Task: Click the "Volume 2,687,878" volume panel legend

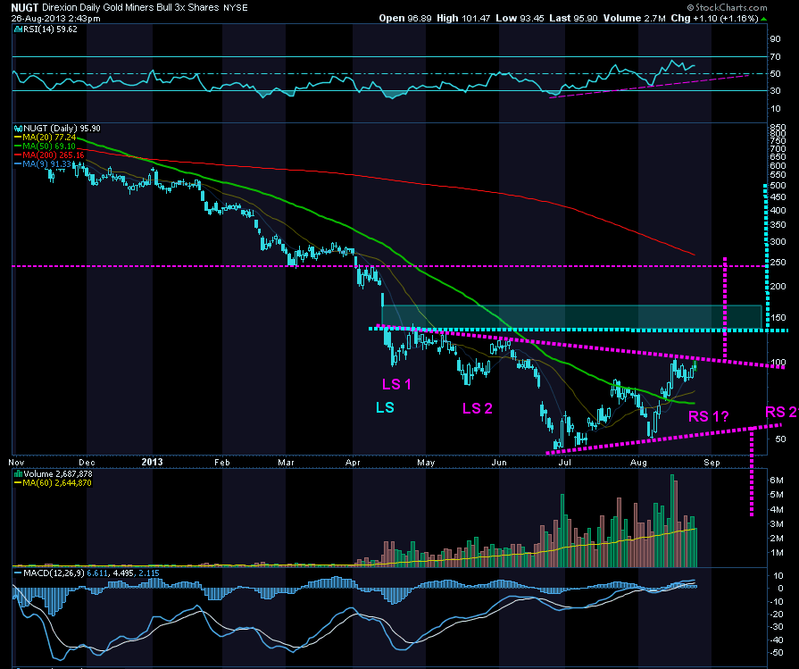Action: [x=54, y=474]
